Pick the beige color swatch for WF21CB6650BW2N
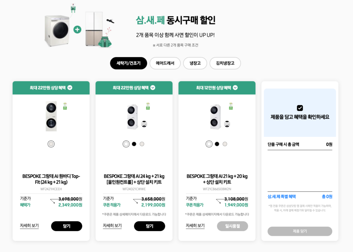This screenshot has height=252, width=353. click(225, 144)
